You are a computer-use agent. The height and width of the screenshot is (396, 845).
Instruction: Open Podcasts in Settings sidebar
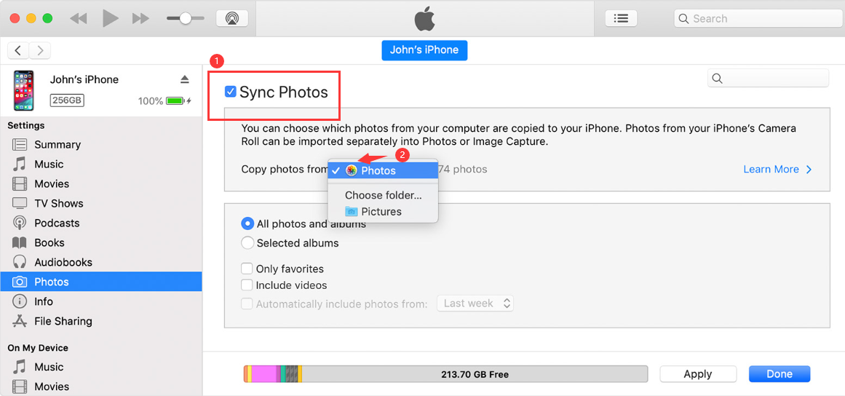tap(57, 223)
